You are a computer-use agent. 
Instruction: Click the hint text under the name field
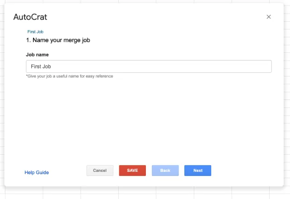[69, 76]
